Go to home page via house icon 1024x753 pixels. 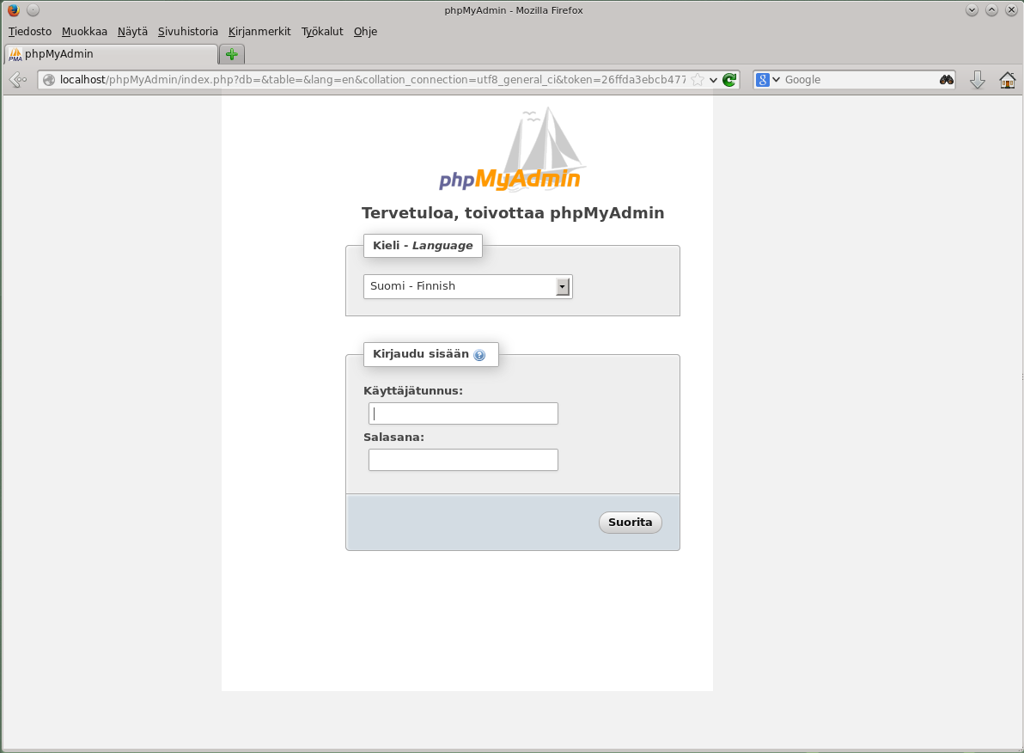(x=1007, y=80)
